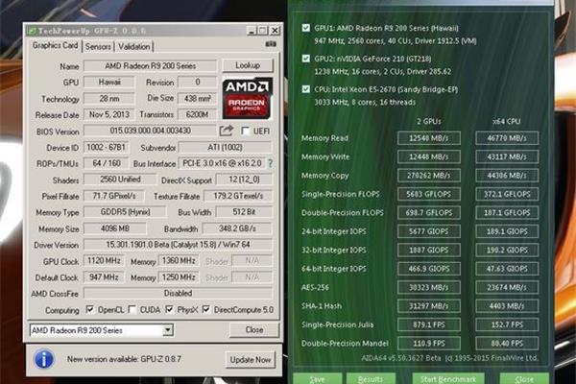Image resolution: width=576 pixels, height=384 pixels.
Task: Click the bus interface question mark icon
Action: pos(271,163)
